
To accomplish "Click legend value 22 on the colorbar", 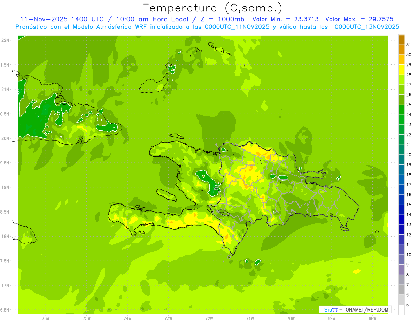I will pyautogui.click(x=409, y=135).
